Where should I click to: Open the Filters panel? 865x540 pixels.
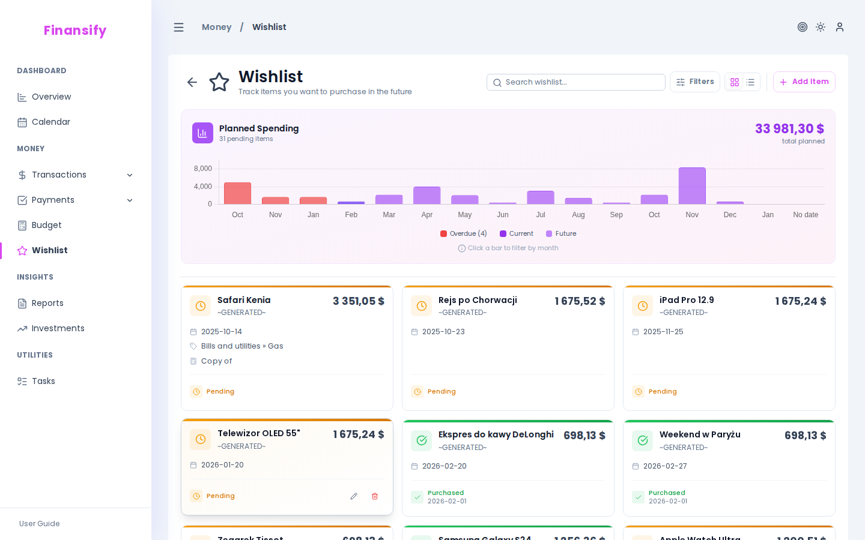pos(695,82)
